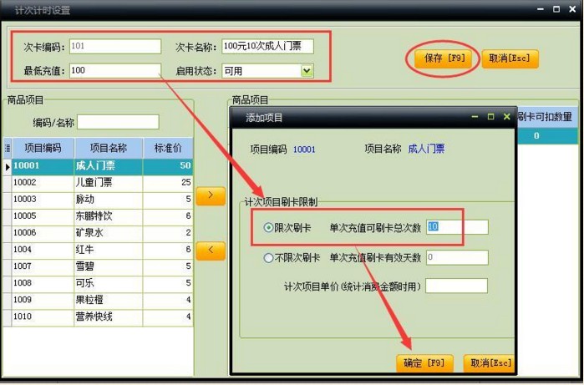Screen dimensions: 584x385
Task: Click item code 10002 cell
Action: (x=43, y=183)
